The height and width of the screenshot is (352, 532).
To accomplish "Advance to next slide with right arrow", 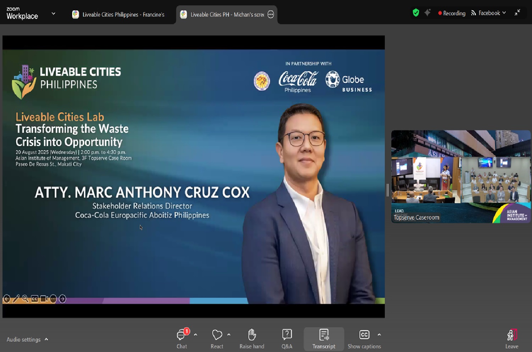I will pyautogui.click(x=62, y=299).
